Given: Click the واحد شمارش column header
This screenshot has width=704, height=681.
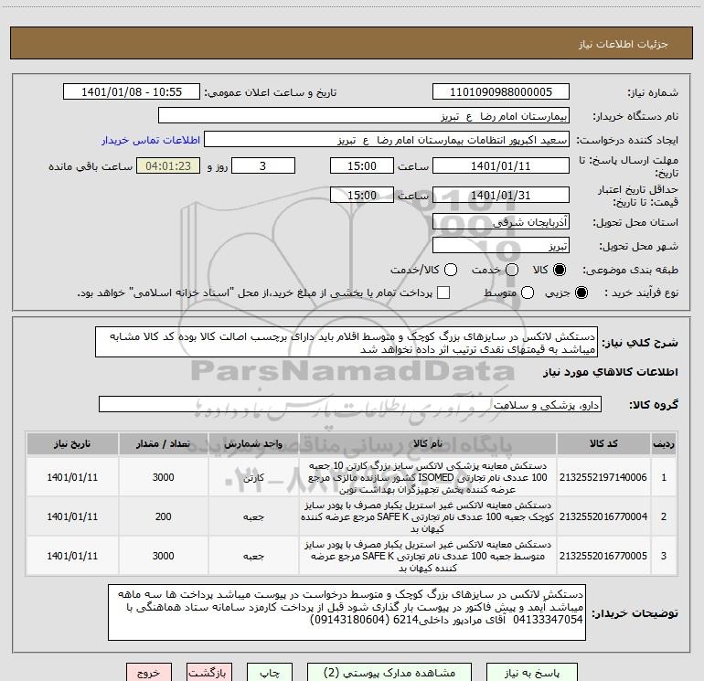Looking at the screenshot, I should [x=253, y=444].
